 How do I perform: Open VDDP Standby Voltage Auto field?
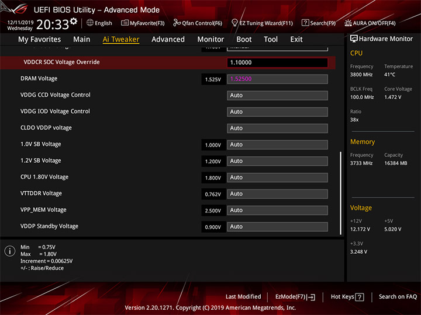click(277, 226)
